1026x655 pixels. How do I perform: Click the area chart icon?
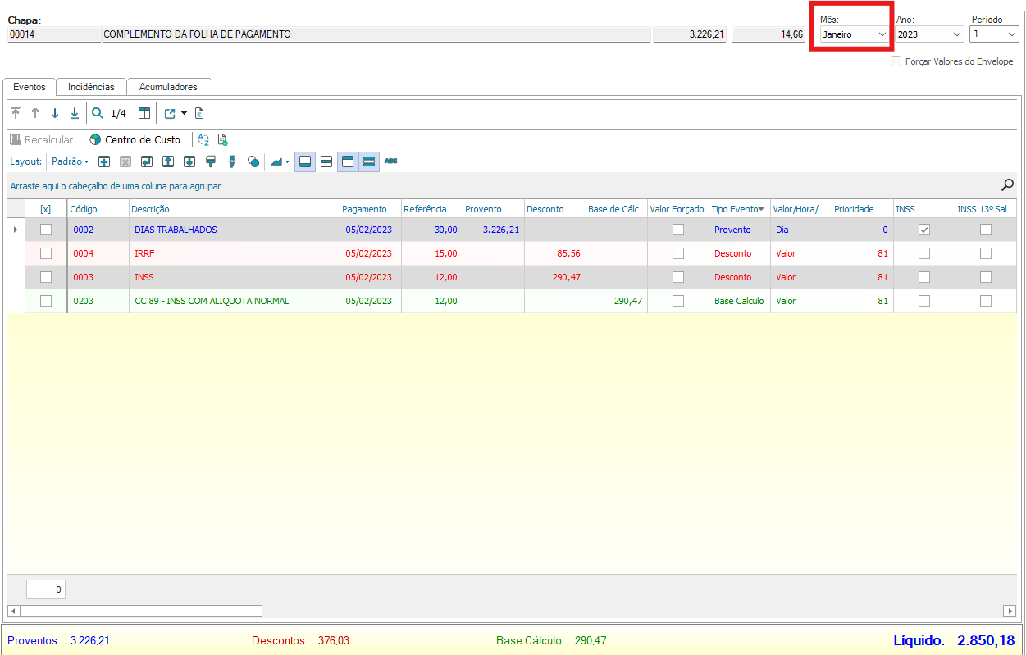point(276,162)
